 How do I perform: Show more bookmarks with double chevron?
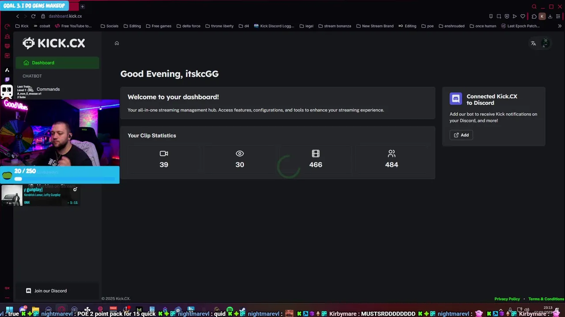(560, 26)
